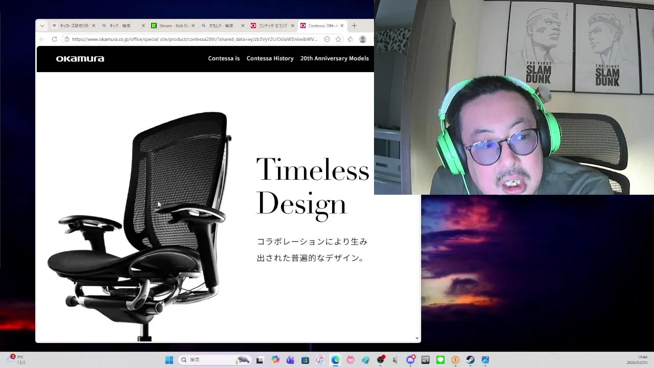Switch to the Stream - Kick Dashboard tab
This screenshot has height=368, width=654.
(x=173, y=26)
